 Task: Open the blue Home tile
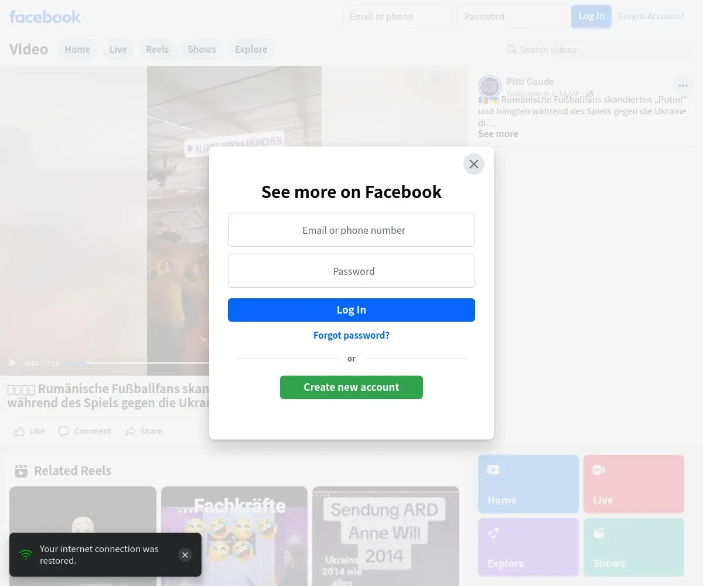(x=528, y=484)
